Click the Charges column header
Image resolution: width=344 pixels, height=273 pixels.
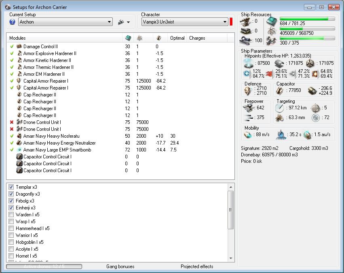[x=197, y=38]
